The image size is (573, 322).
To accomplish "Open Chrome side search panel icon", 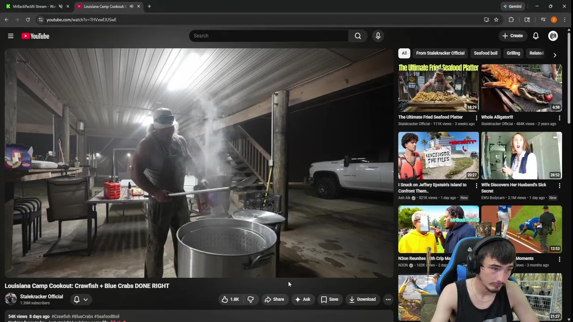I will (x=527, y=20).
